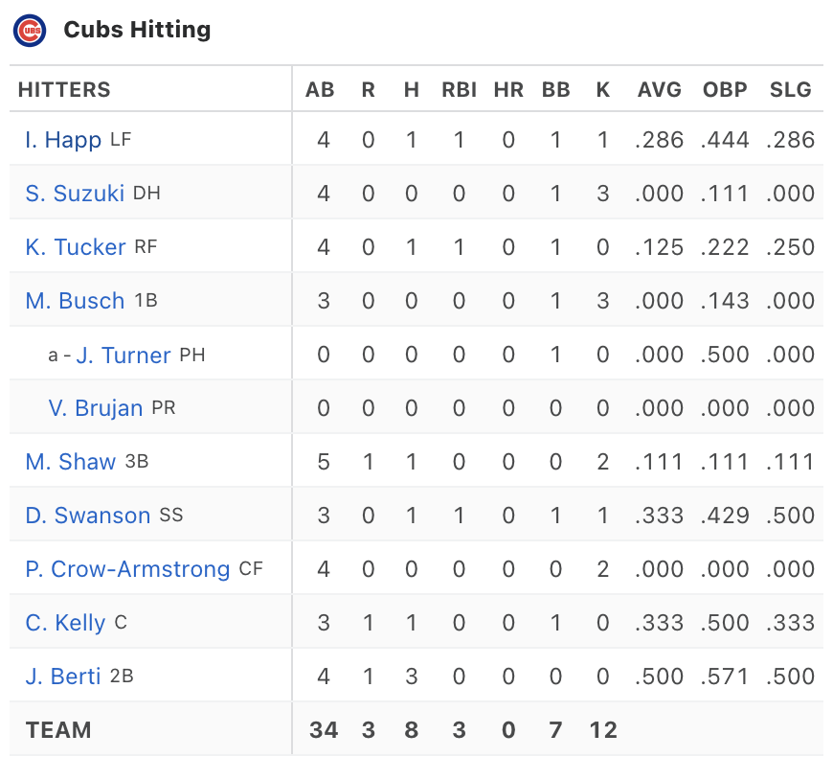This screenshot has height=757, width=833.
Task: Open V. Brujan player link
Action: point(96,408)
